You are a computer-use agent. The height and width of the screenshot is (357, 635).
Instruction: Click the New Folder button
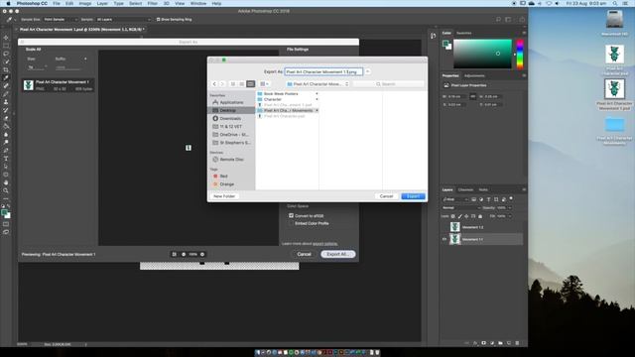tap(224, 196)
